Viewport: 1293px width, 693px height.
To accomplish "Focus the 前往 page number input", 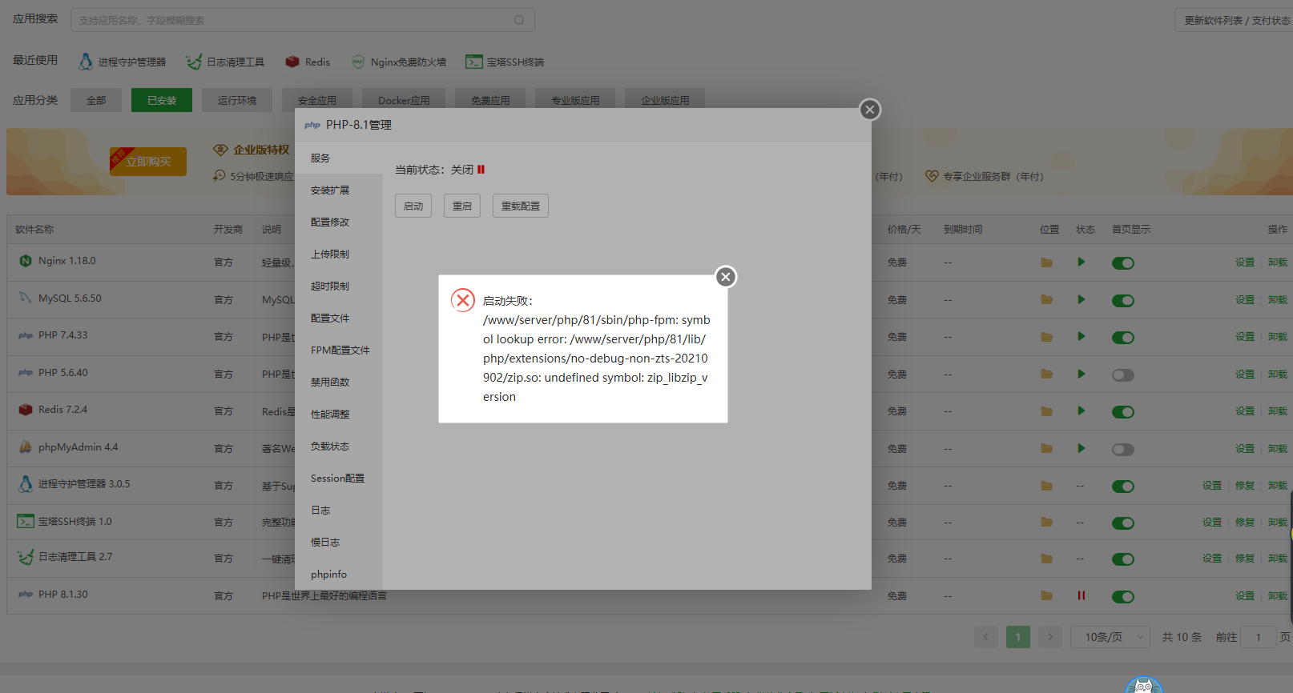I will 1259,637.
